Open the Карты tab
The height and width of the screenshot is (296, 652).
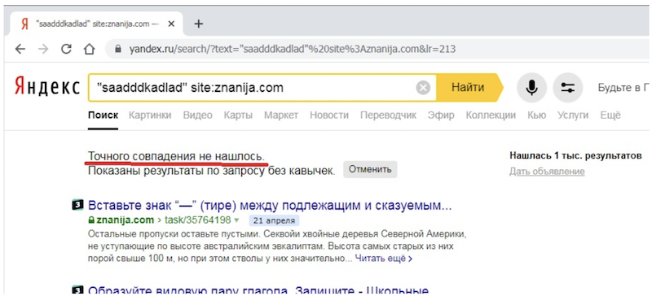(x=238, y=115)
